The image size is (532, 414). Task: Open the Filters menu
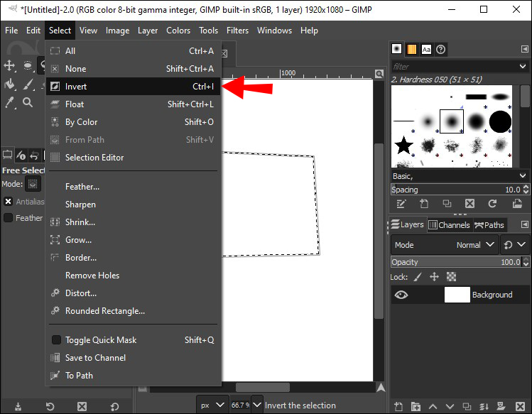237,31
